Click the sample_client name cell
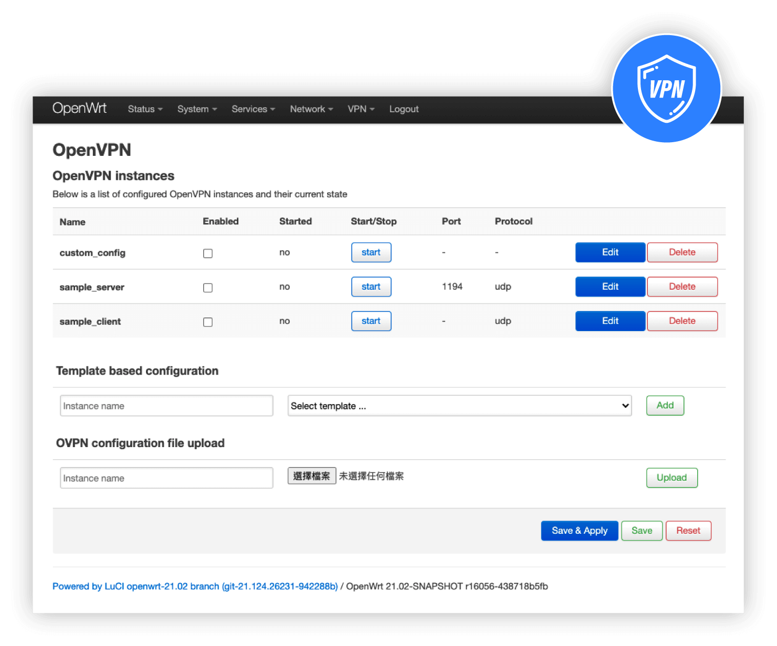Screen dimensions: 777x646 point(90,322)
